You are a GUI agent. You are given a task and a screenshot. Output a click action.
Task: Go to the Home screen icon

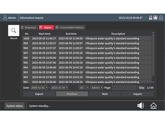click(154, 106)
